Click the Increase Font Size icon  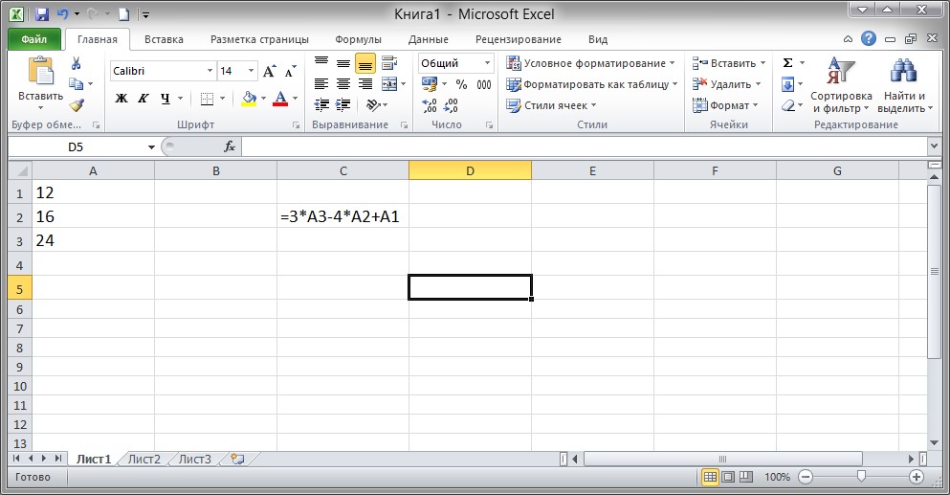(269, 71)
